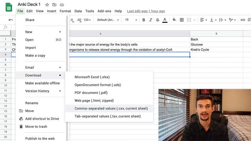The height and width of the screenshot is (141, 251).
Task: Choose Move in the File menu
Action: 41,111
